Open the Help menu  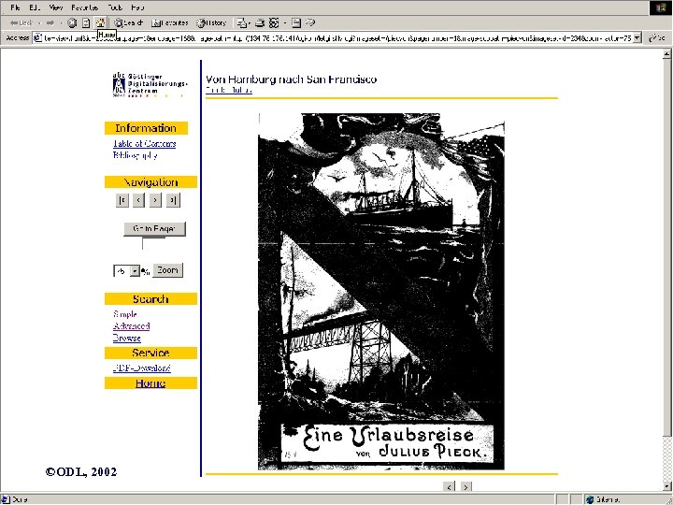tap(137, 7)
